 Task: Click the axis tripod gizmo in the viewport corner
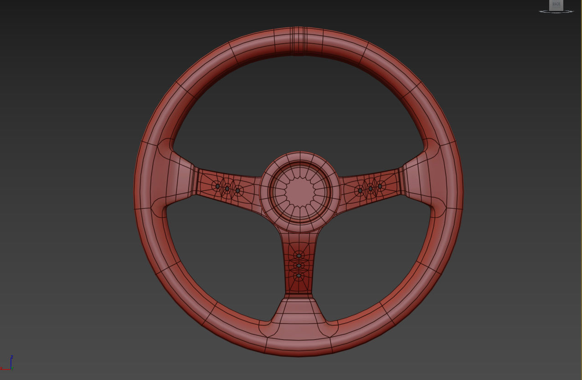click(7, 363)
